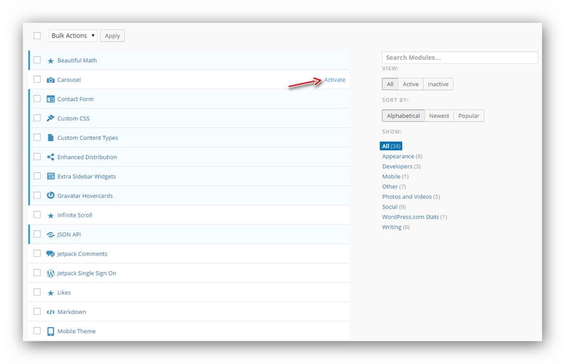Image resolution: width=565 pixels, height=364 pixels.
Task: Select the Contact Form checkbox
Action: 37,98
